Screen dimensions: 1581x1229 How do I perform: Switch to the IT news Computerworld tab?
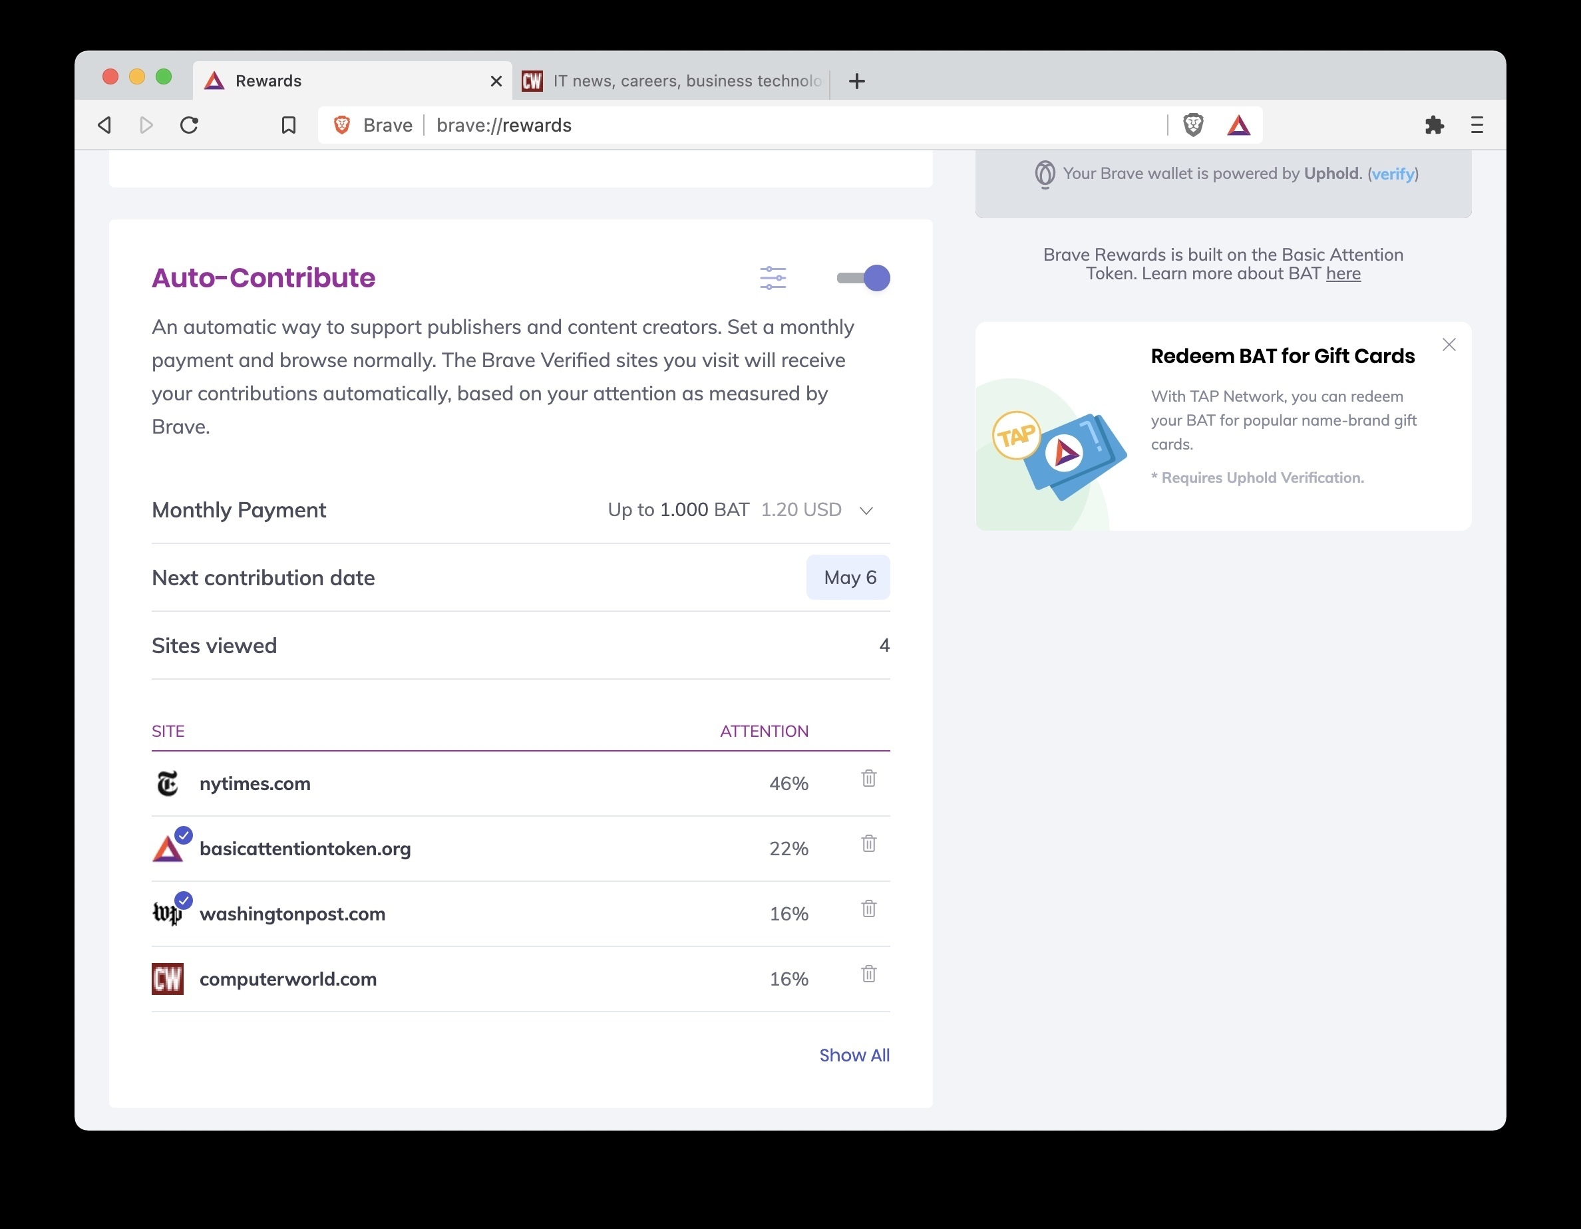click(674, 81)
